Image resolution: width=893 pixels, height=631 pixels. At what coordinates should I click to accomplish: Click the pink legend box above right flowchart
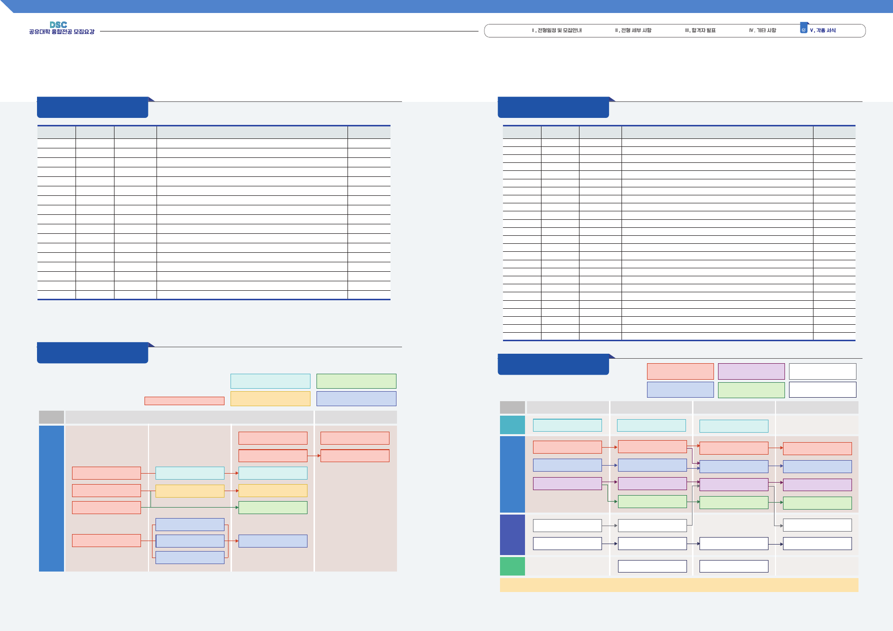click(x=680, y=371)
